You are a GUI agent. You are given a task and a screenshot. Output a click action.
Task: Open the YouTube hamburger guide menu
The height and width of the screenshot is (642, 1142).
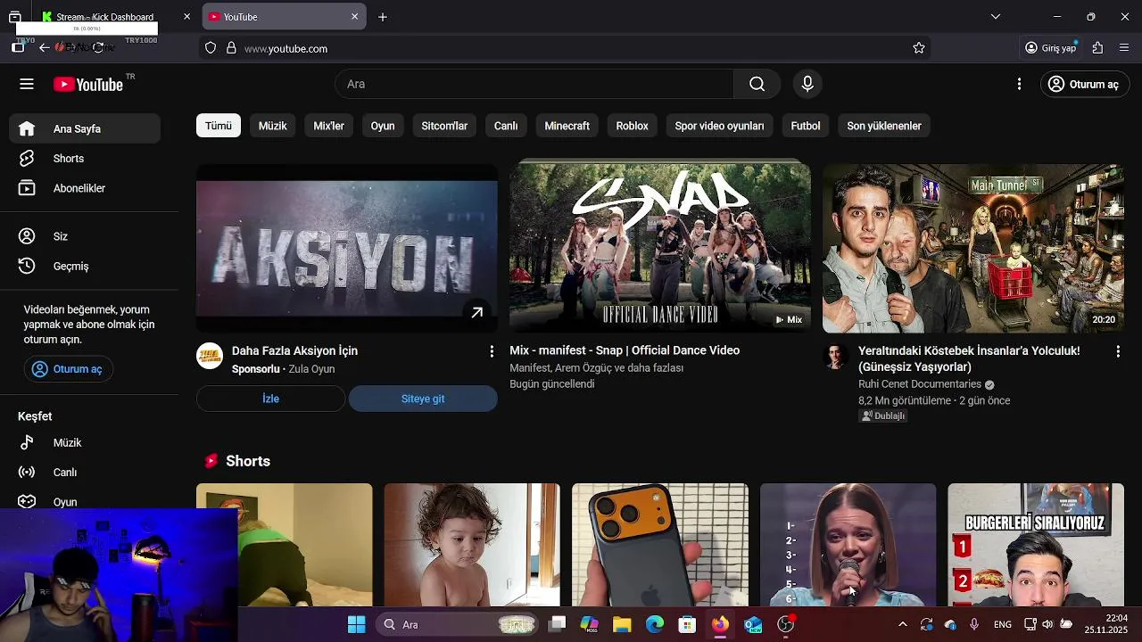[27, 84]
